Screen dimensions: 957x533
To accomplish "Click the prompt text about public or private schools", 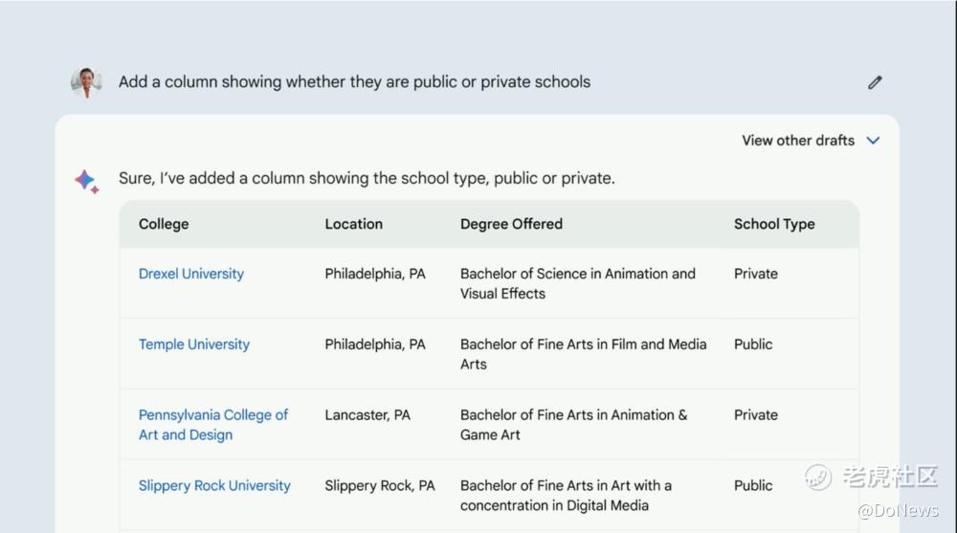I will [354, 82].
